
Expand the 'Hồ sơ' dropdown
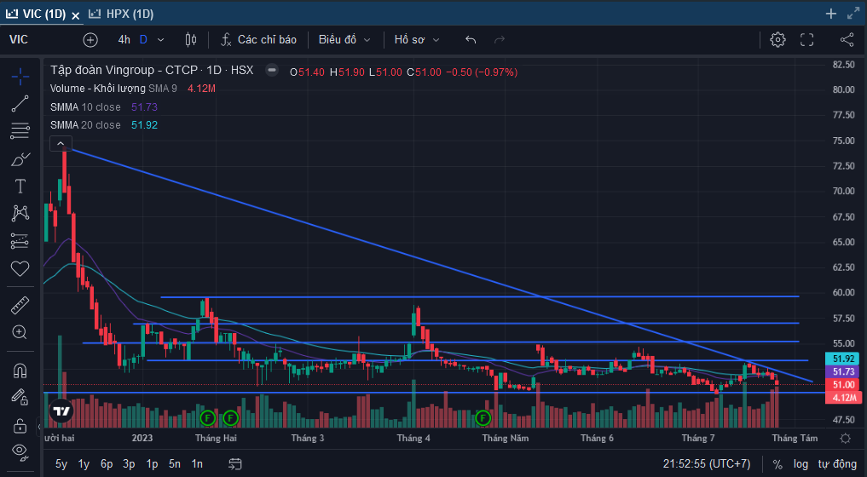coord(416,40)
